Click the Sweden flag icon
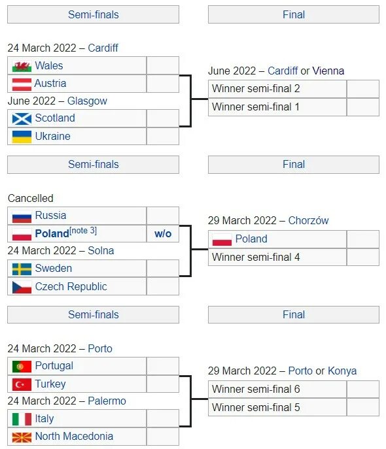This screenshot has height=449, width=386. tap(22, 269)
